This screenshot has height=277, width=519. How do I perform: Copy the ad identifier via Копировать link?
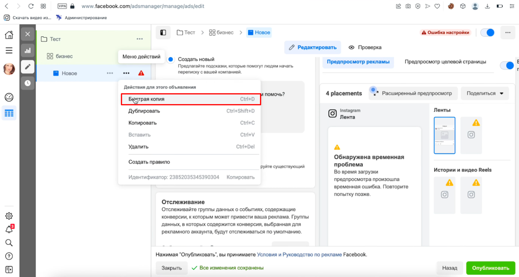point(240,177)
